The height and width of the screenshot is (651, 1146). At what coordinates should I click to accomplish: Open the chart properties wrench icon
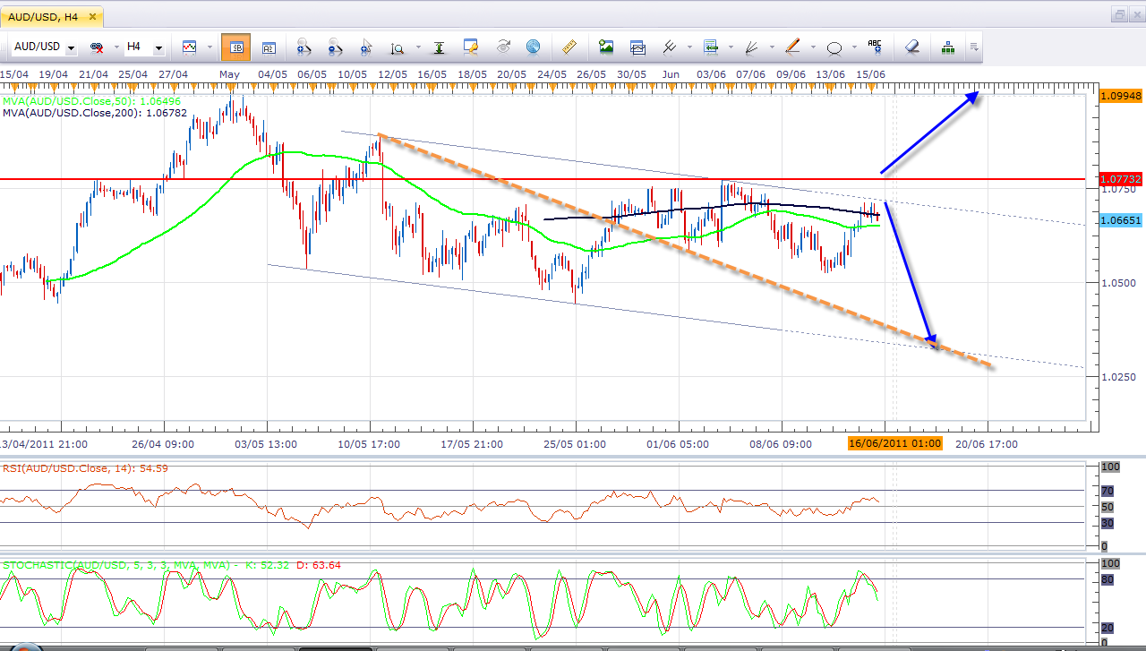[x=471, y=47]
